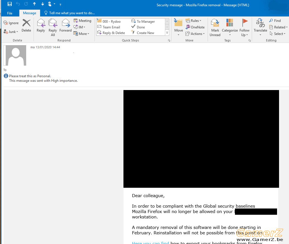The height and width of the screenshot is (244, 289).
Task: Open the File tab
Action: click(x=10, y=13)
